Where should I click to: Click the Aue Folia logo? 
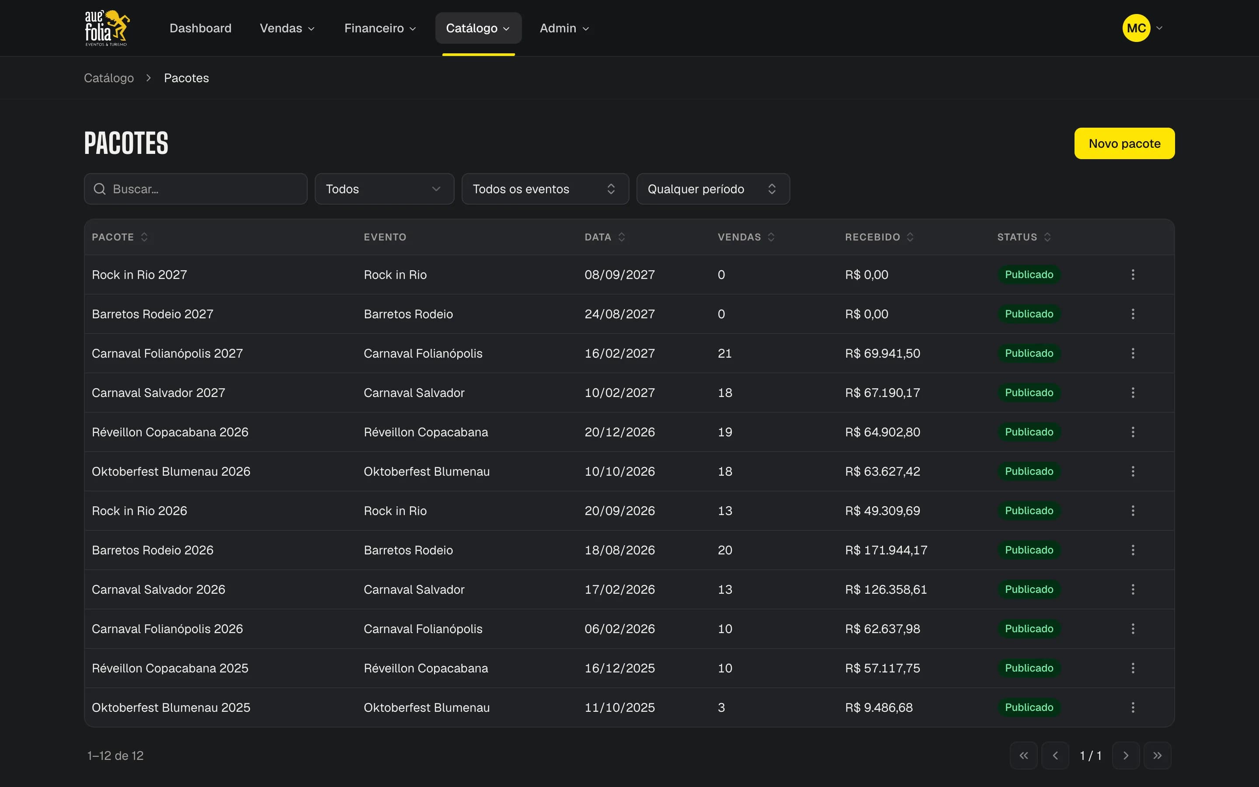pos(107,28)
